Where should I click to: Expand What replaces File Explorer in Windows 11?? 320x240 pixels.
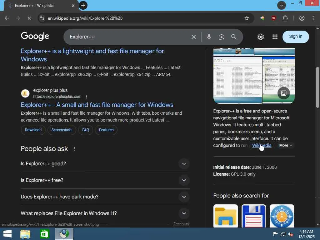click(x=105, y=213)
